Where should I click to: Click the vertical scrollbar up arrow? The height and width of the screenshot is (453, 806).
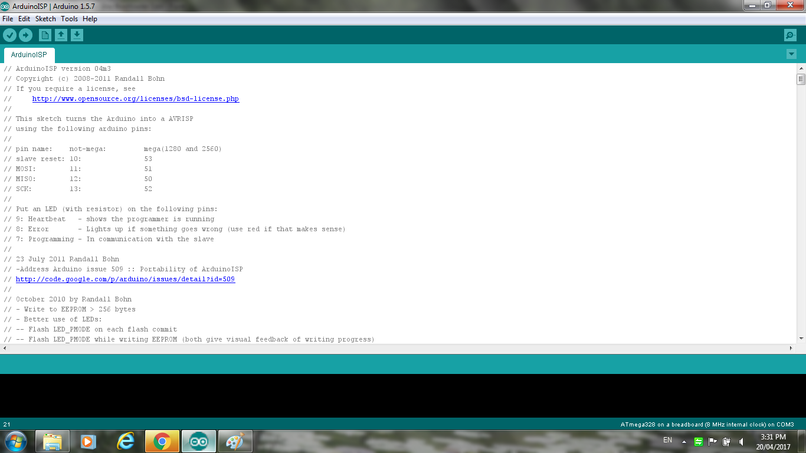pyautogui.click(x=801, y=68)
